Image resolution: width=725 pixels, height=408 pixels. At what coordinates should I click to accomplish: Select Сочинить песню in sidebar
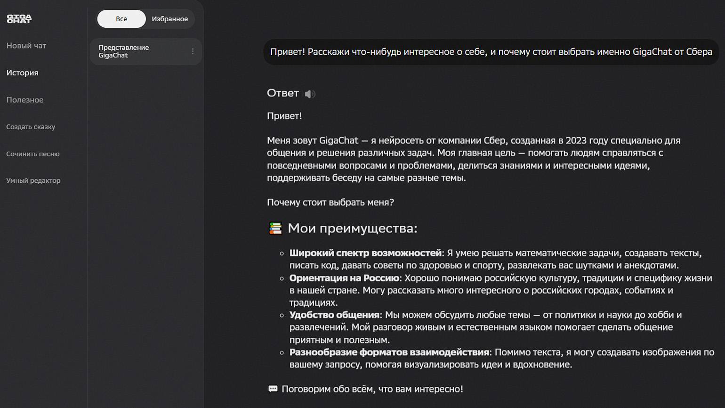(x=33, y=154)
